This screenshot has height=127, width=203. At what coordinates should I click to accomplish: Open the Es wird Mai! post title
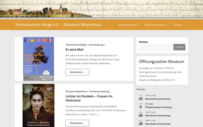coord(74,49)
